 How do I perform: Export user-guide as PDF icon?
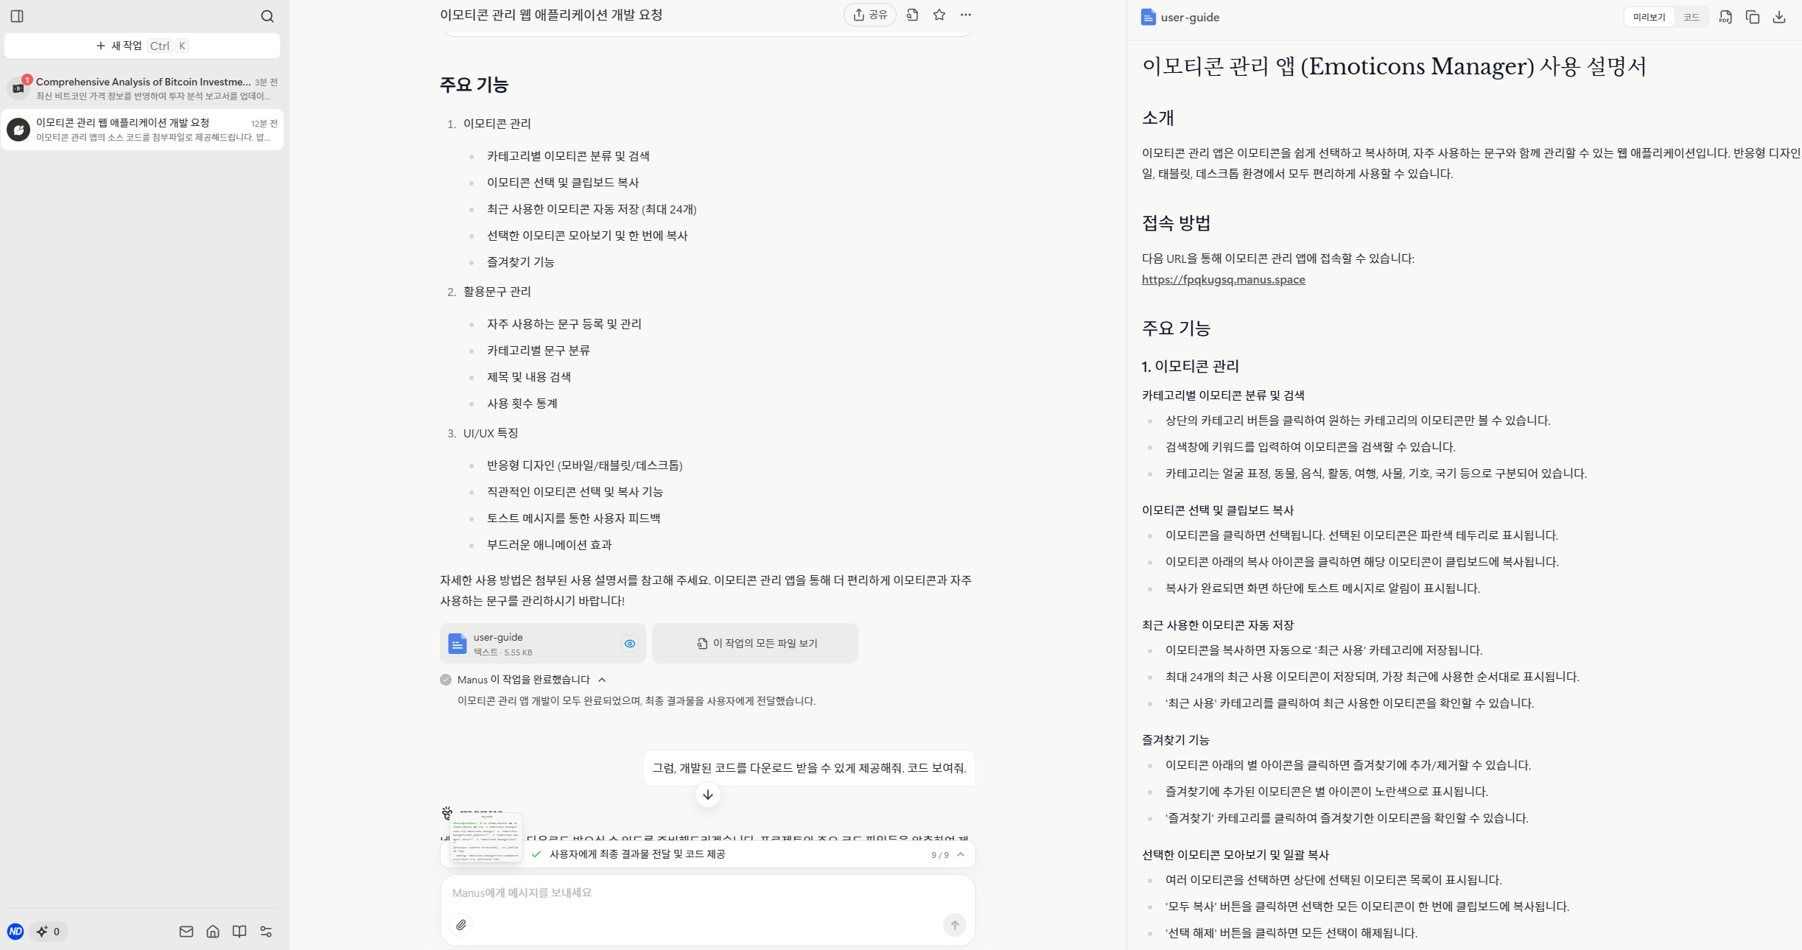click(1725, 17)
